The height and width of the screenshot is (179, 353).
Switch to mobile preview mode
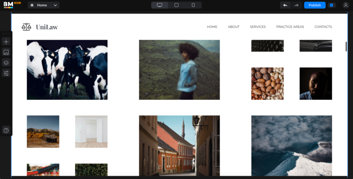(x=193, y=5)
